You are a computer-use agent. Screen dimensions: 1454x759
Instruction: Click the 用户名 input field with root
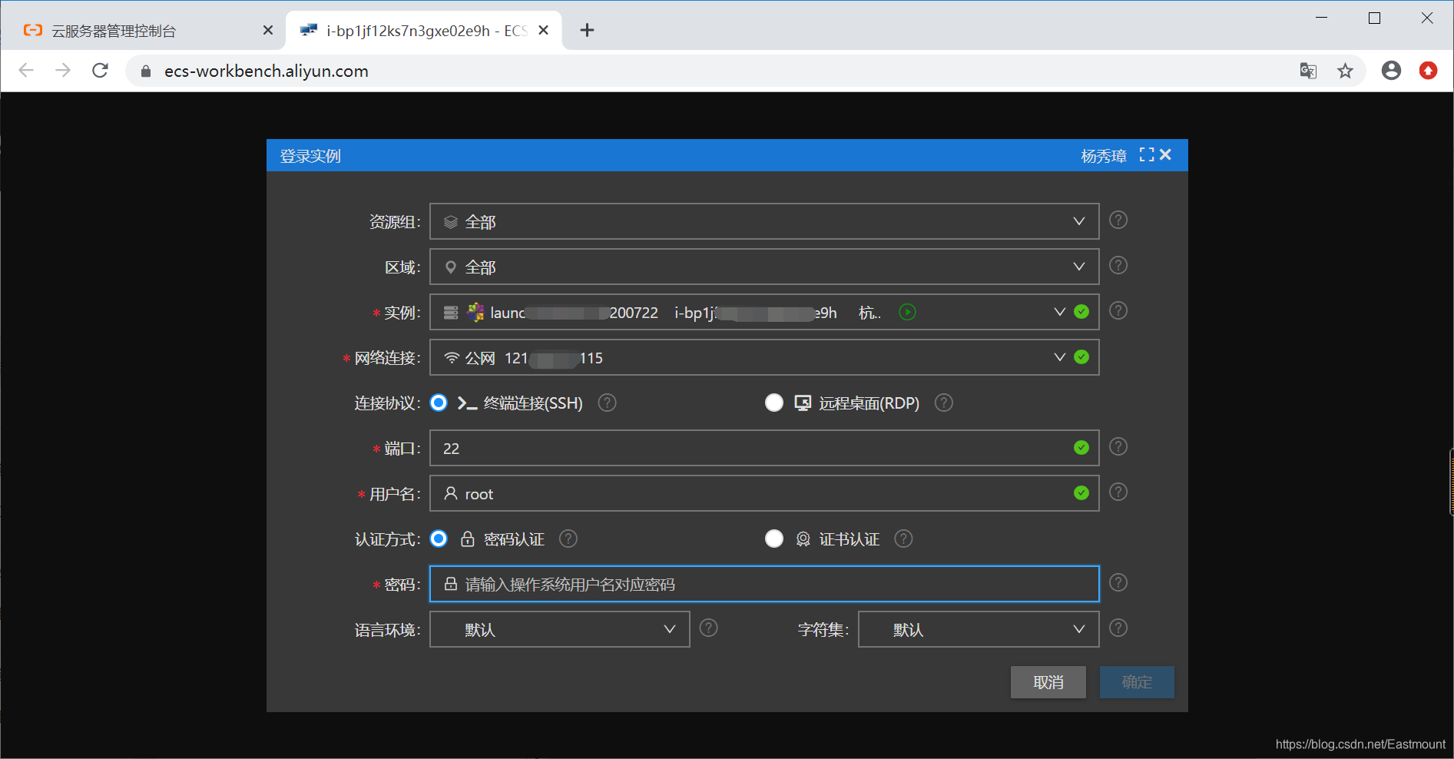coord(764,493)
